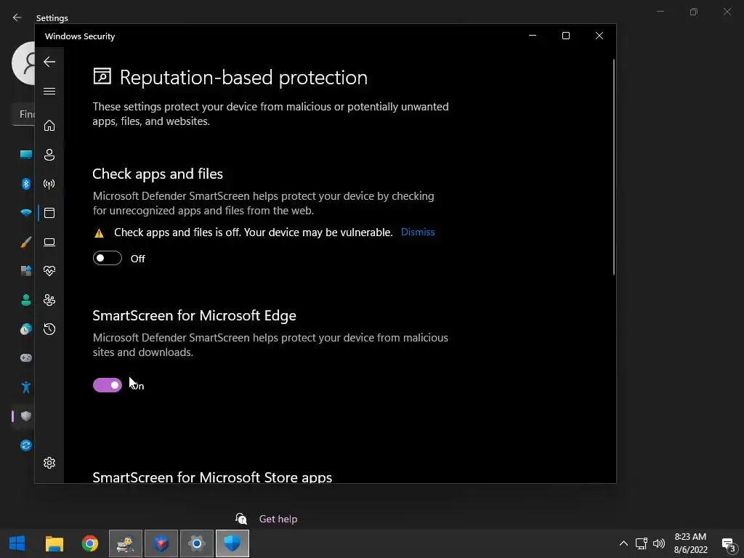
Task: Click the Find a setting search box
Action: point(23,114)
